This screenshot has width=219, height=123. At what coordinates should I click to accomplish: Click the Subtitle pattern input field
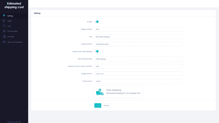tap(139, 44)
